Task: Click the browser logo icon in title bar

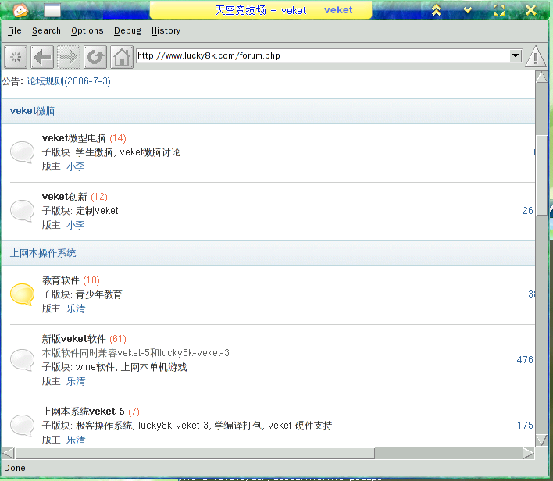Action: 20,10
